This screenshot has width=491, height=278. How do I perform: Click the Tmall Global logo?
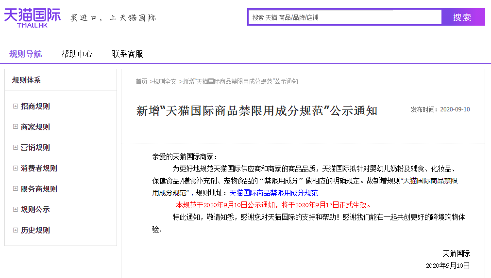[x=32, y=17]
